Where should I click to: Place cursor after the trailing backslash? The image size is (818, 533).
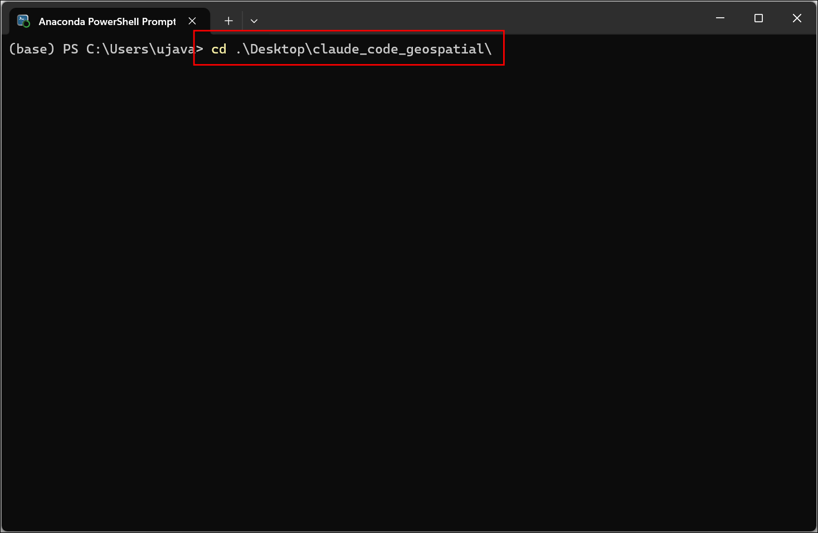point(493,49)
